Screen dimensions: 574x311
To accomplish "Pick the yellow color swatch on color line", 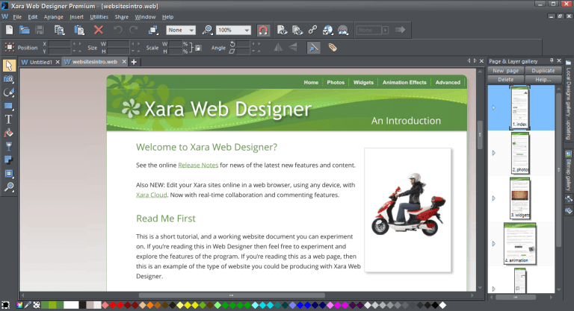I will coord(188,305).
